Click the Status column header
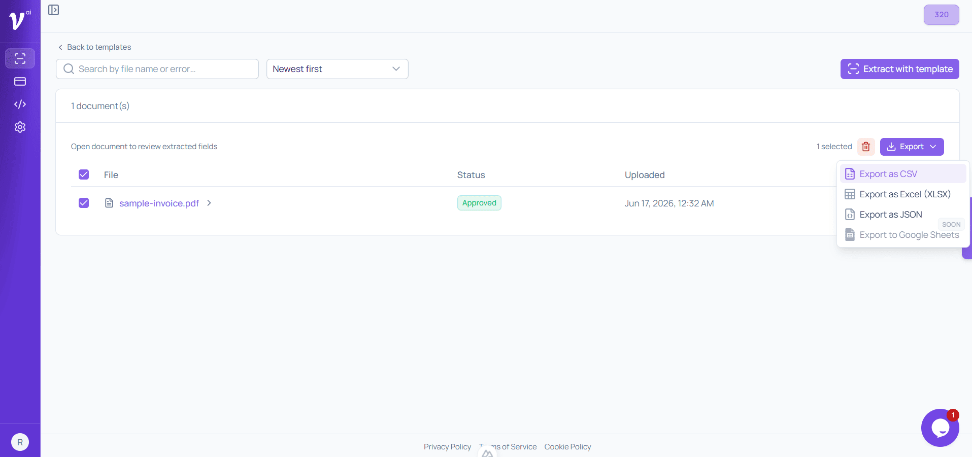This screenshot has height=457, width=972. click(x=471, y=175)
